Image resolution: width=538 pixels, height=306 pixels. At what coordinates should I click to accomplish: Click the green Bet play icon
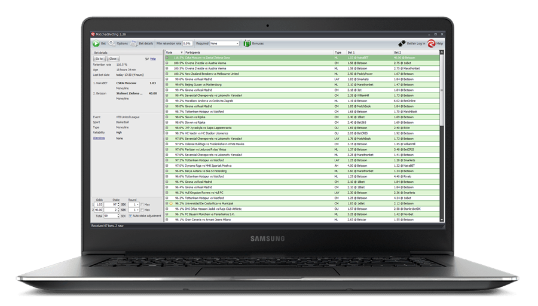(x=96, y=44)
